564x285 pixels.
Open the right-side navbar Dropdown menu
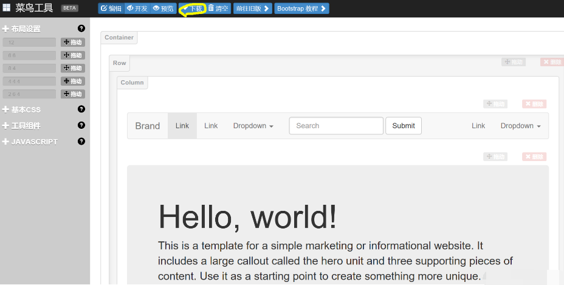pos(520,126)
